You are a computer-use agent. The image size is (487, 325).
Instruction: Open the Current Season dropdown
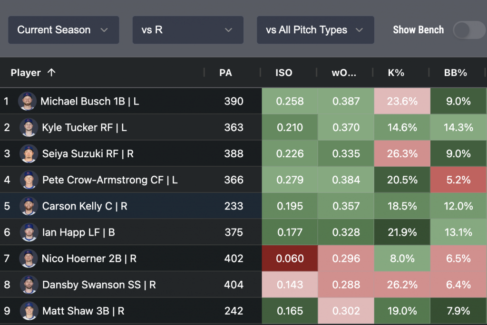pyautogui.click(x=63, y=30)
